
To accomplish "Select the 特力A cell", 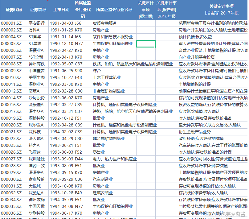I will coord(38,145).
